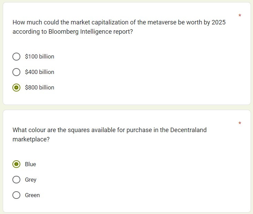The image size is (253, 214).
Task: Select the "Grey" radio button
Action: pyautogui.click(x=16, y=180)
